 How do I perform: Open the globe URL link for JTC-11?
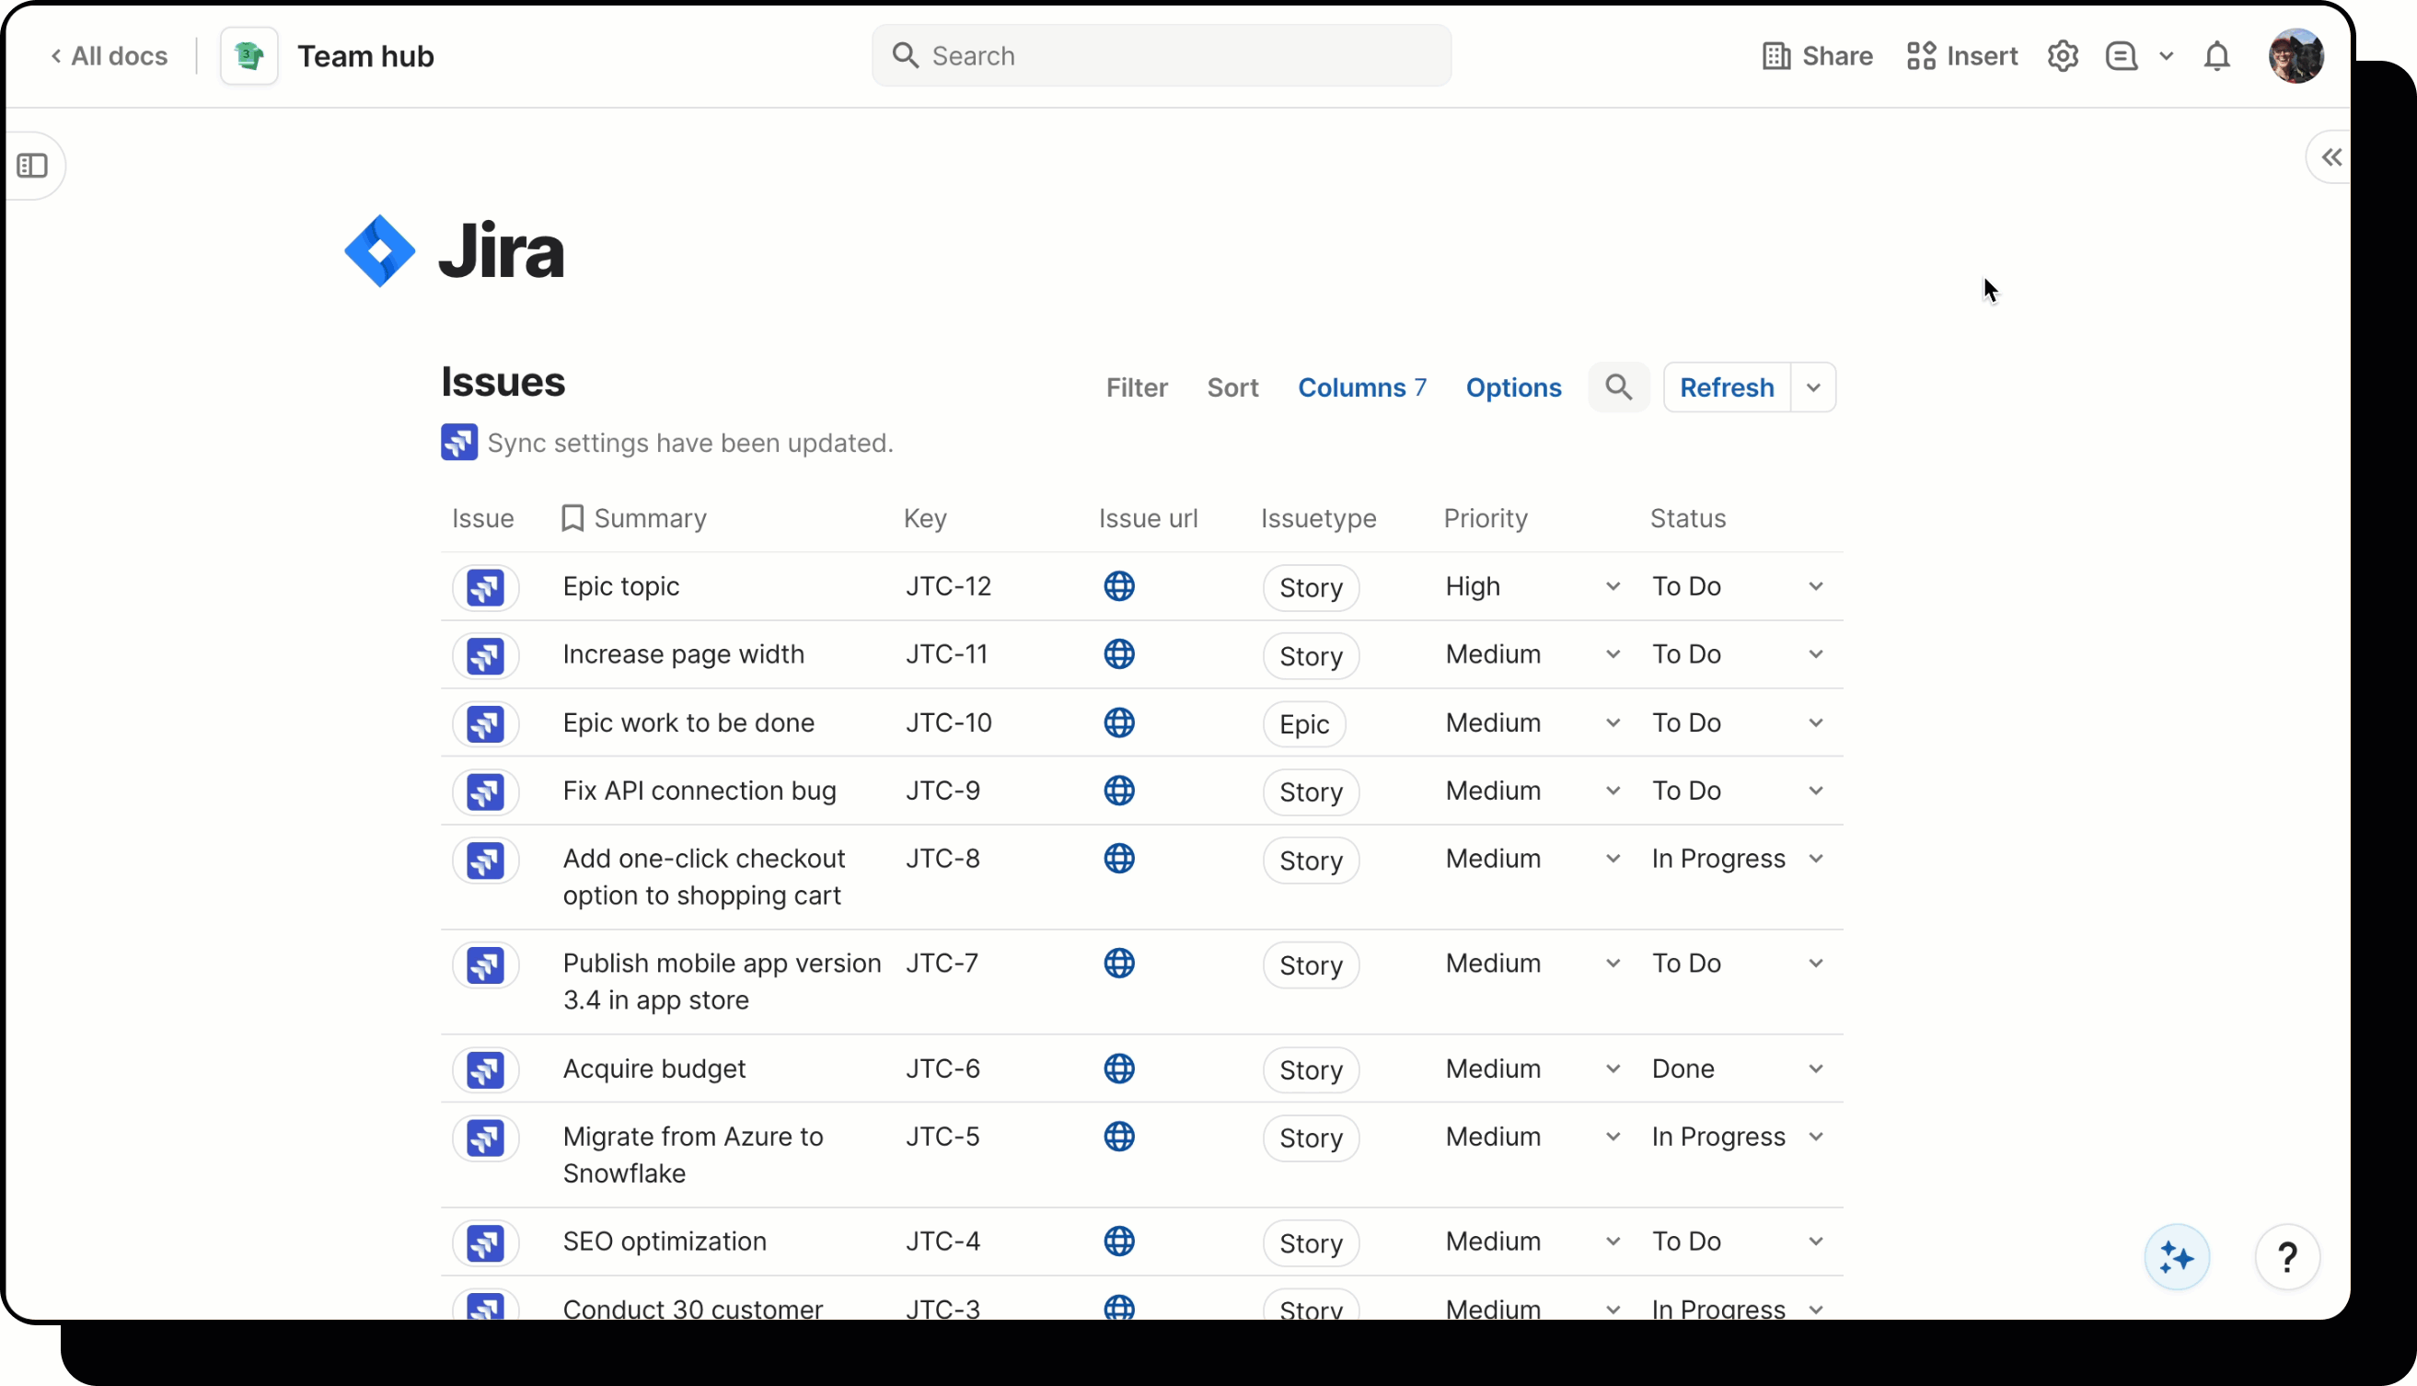point(1118,654)
